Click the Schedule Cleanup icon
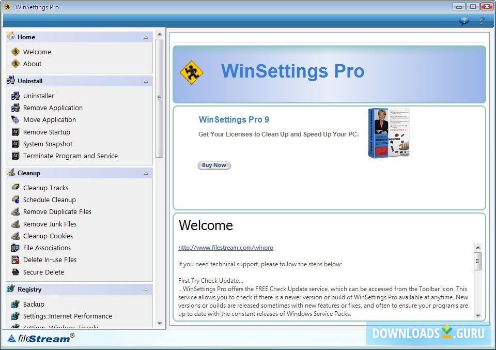This screenshot has height=350, width=496. pyautogui.click(x=16, y=200)
